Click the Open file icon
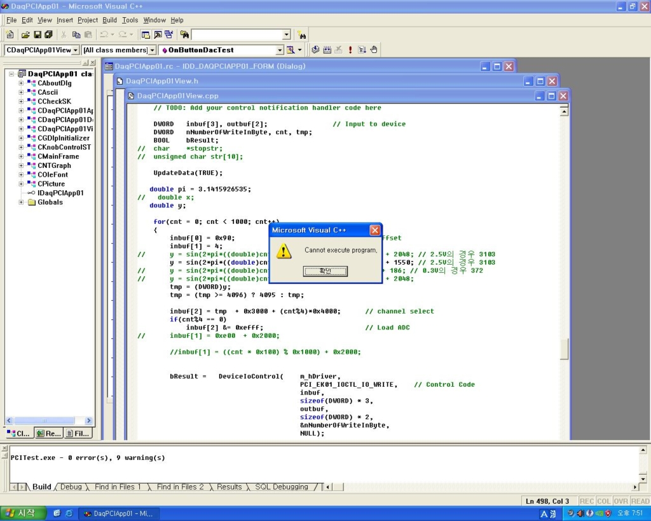Viewport: 651px width, 521px height. point(25,35)
